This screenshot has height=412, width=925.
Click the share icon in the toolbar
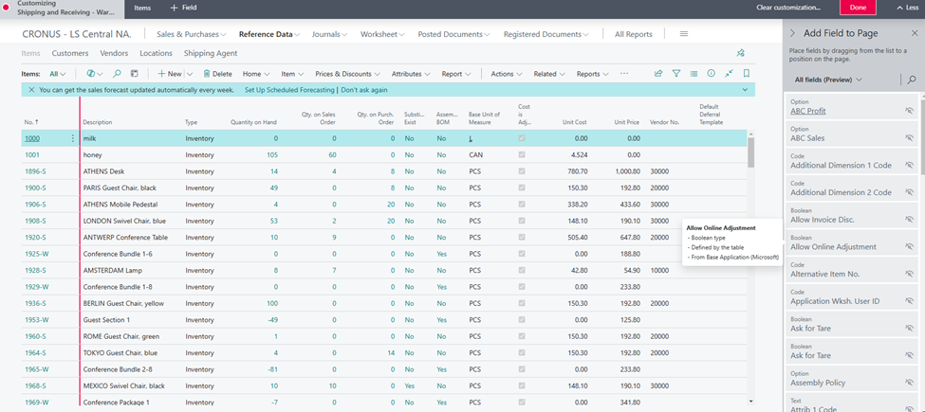coord(658,74)
